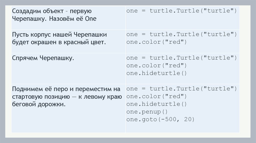This screenshot has height=143, width=256.
Task: Click the turtle.Turtle line in the third row
Action: [x=181, y=58]
